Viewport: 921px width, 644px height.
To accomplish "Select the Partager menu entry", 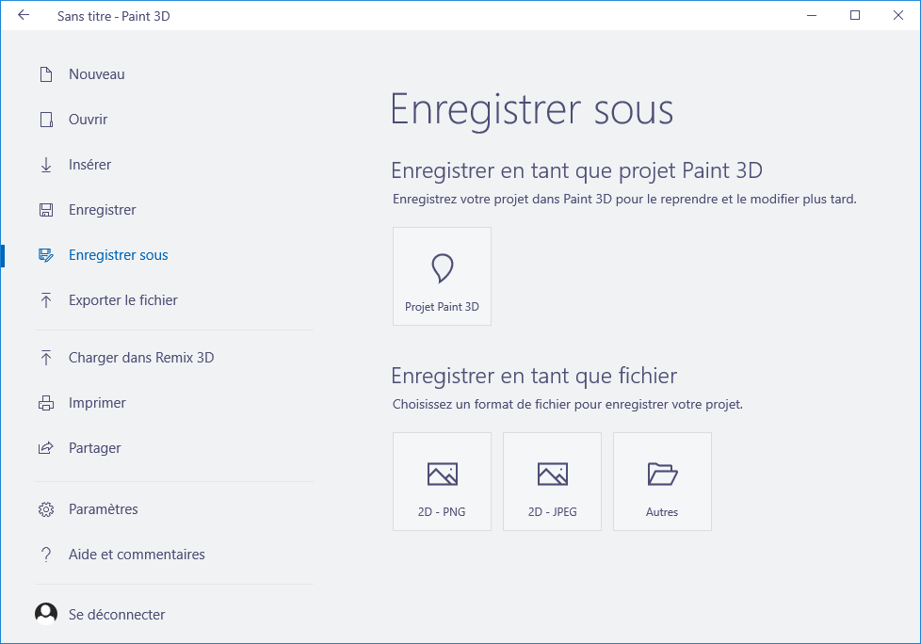I will tap(94, 448).
